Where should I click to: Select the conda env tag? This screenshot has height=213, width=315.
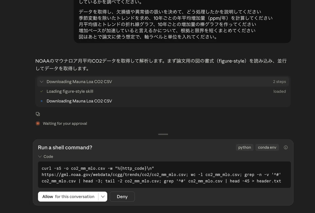coord(267,147)
